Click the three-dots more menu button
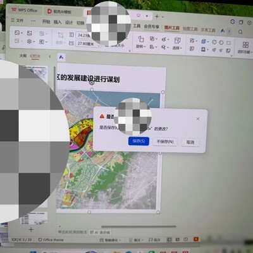 pos(33,21)
